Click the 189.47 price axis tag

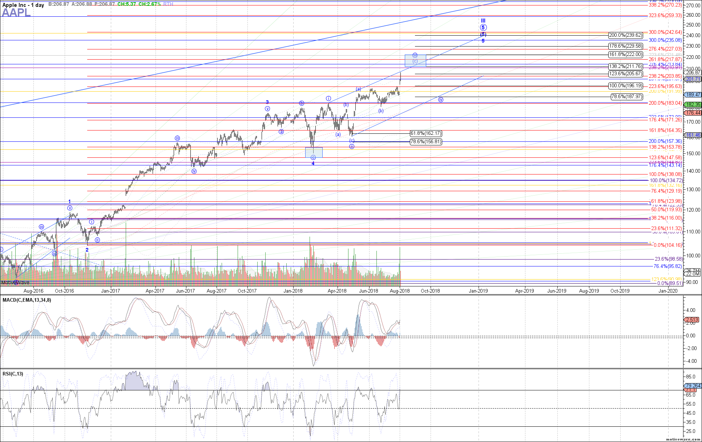click(693, 95)
